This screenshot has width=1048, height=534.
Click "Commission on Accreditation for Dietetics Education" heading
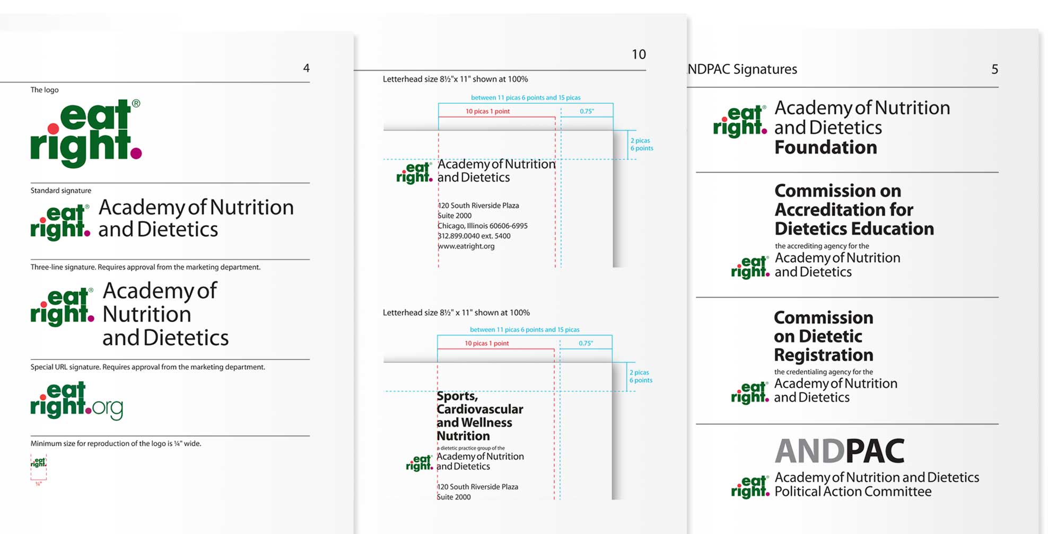[854, 210]
